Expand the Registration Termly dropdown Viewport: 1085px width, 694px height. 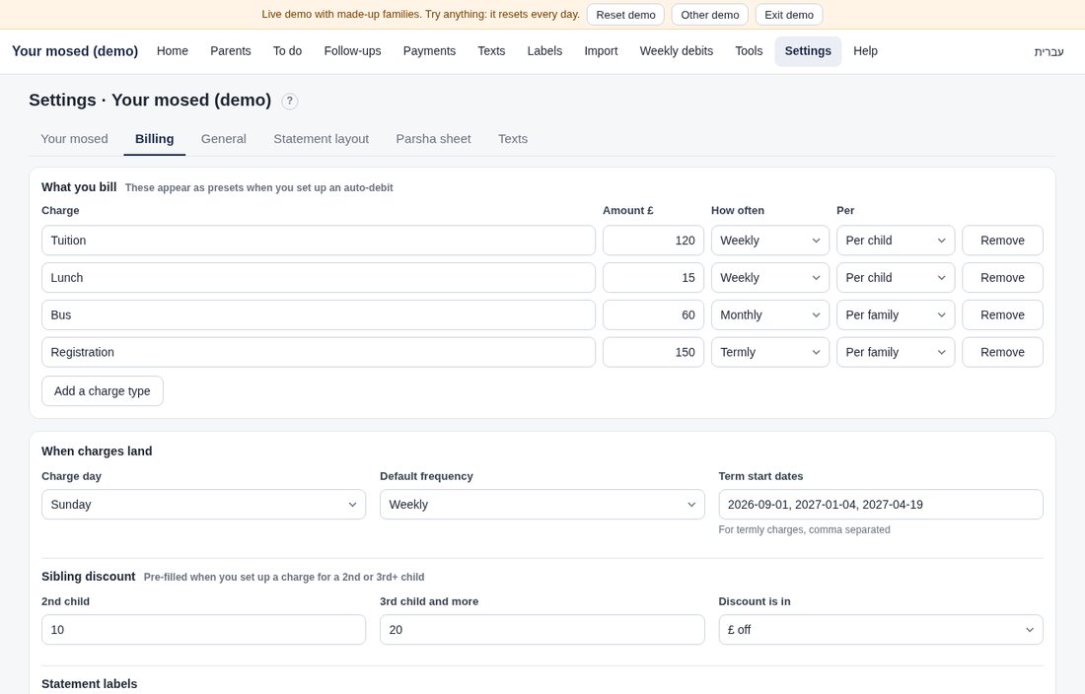tap(770, 353)
